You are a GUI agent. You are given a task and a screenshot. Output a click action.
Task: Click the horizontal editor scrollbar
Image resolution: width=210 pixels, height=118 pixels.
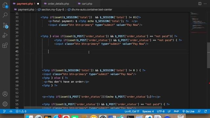coord(93,108)
